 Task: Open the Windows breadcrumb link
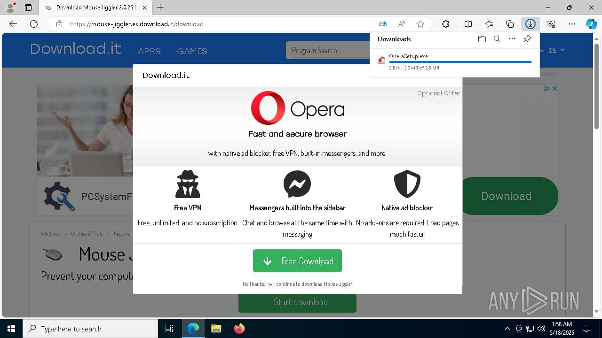(x=50, y=234)
